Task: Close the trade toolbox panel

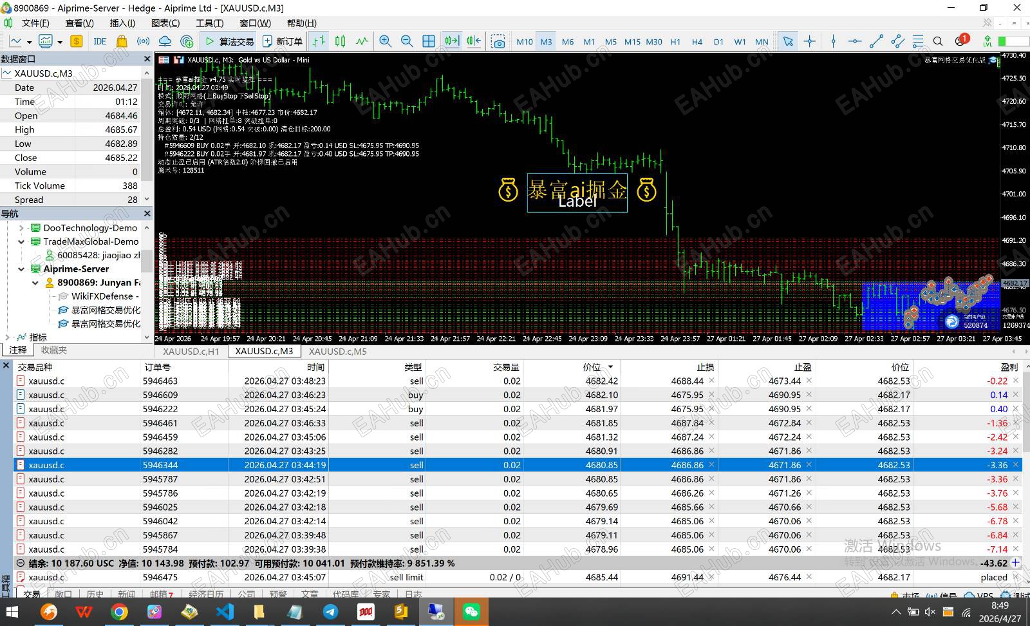Action: [x=6, y=366]
